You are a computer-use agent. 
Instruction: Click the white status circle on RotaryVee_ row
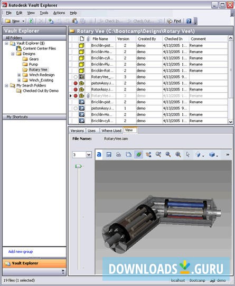click(76, 77)
